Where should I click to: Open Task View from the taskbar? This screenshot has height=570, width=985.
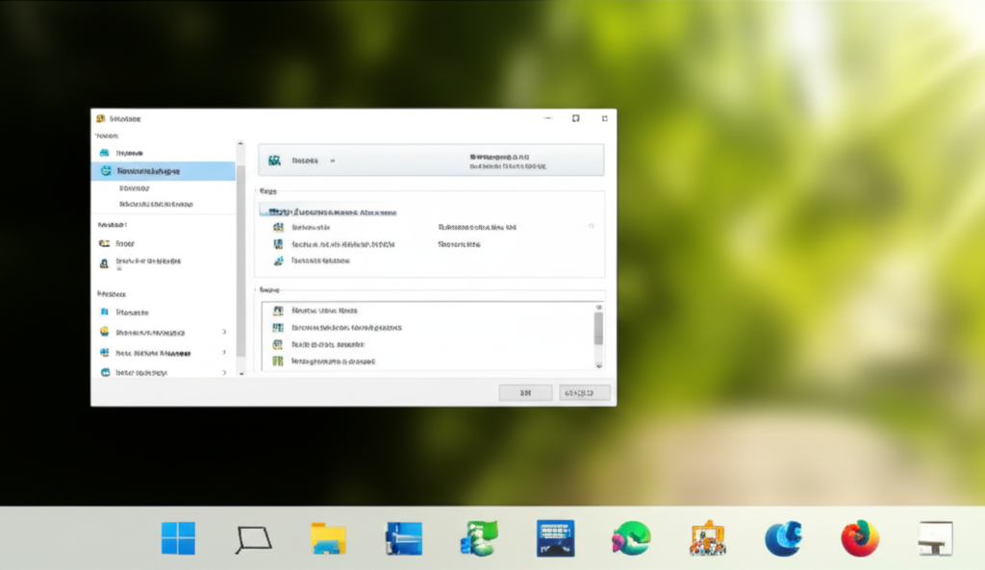point(253,539)
